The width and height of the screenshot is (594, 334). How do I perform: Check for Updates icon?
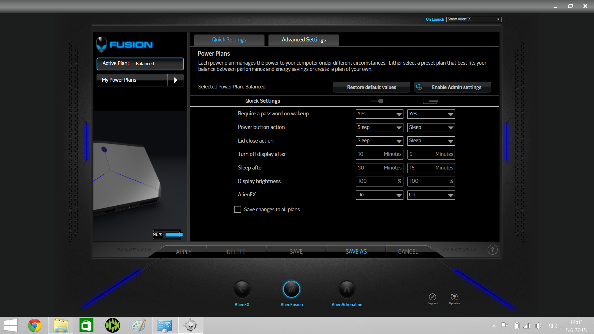tap(454, 297)
